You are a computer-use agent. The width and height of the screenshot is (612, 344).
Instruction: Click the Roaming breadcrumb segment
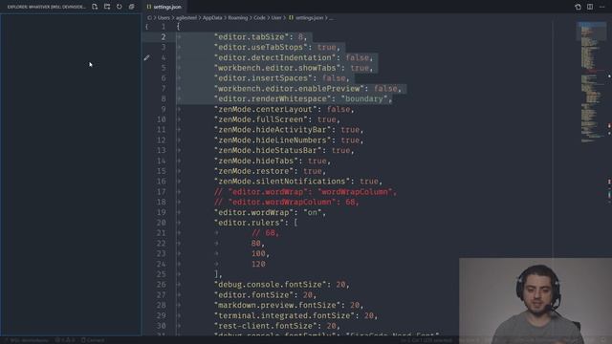tap(238, 17)
